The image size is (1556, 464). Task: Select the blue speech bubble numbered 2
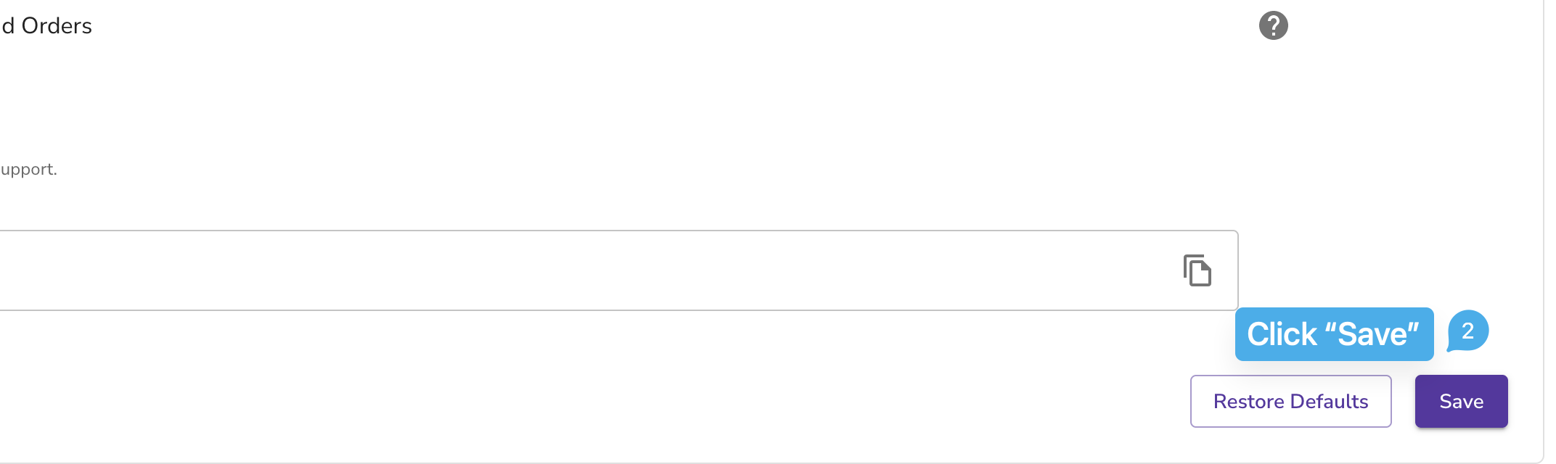[x=1467, y=331]
